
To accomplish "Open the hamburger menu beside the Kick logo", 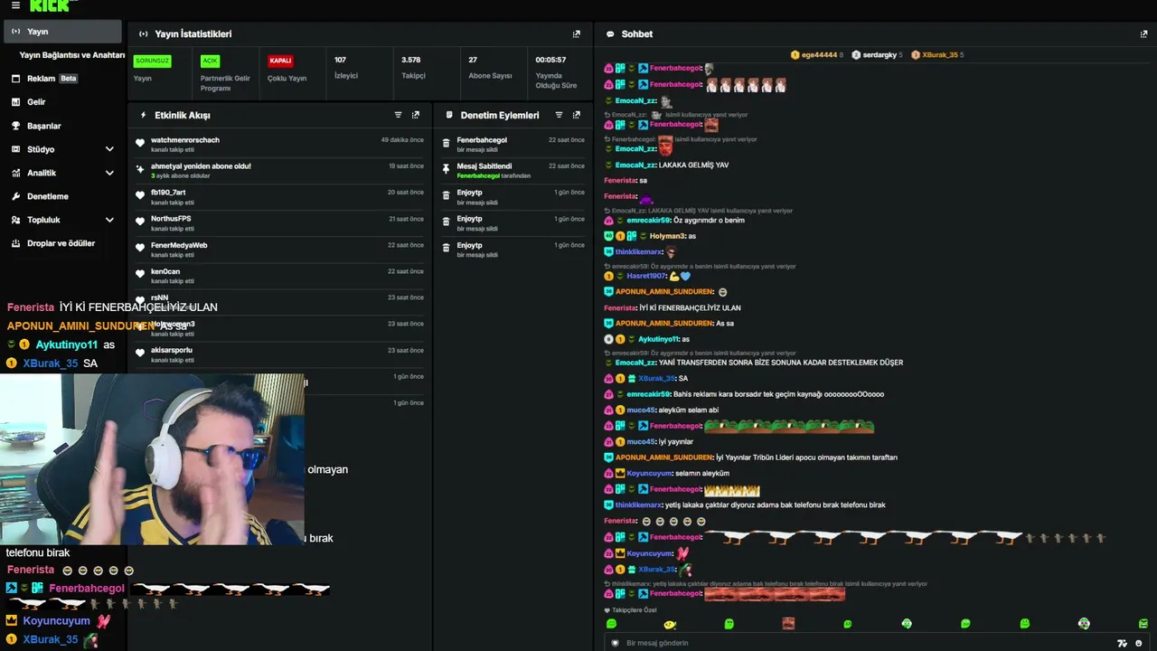I will pyautogui.click(x=15, y=5).
